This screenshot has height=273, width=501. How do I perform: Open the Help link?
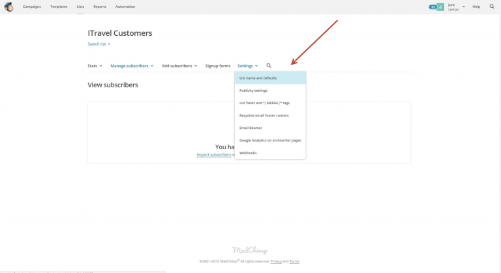tap(476, 7)
